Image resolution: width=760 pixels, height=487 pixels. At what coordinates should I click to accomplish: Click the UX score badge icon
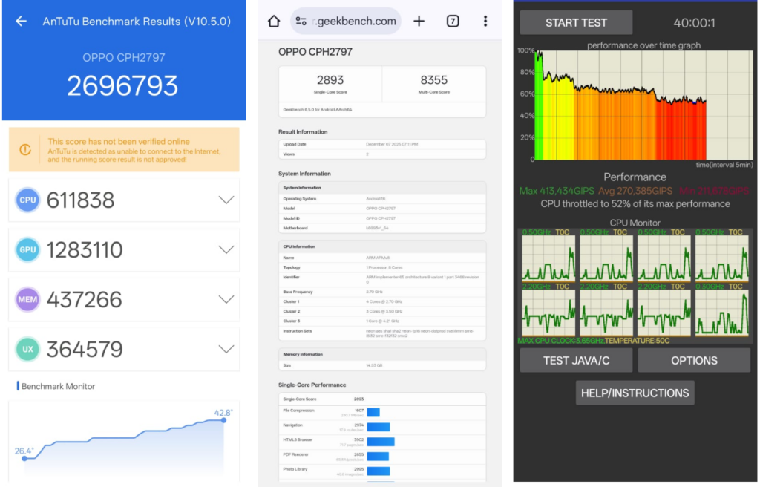[x=27, y=349]
